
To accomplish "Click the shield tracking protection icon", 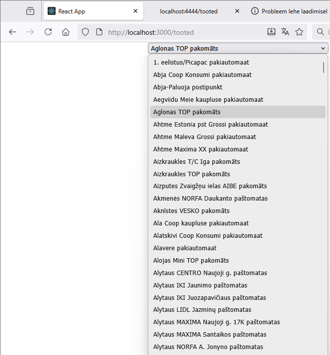I will tap(85, 32).
